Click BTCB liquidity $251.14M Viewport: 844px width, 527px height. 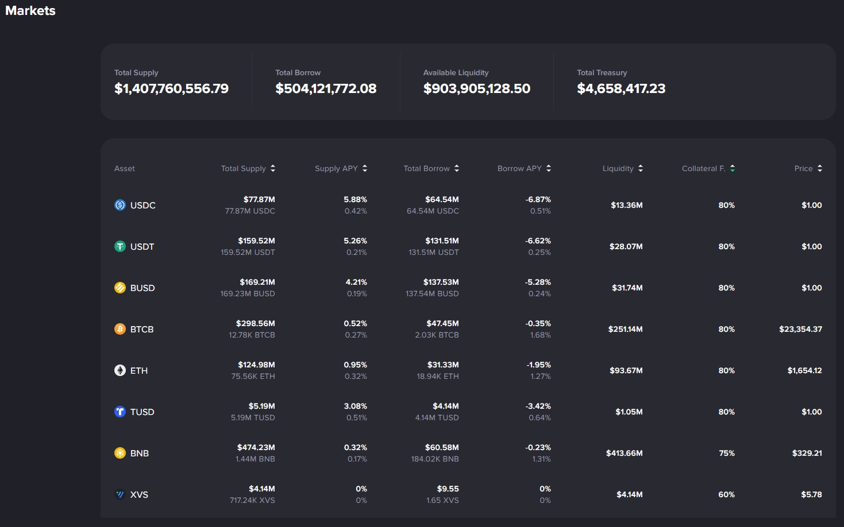(626, 329)
